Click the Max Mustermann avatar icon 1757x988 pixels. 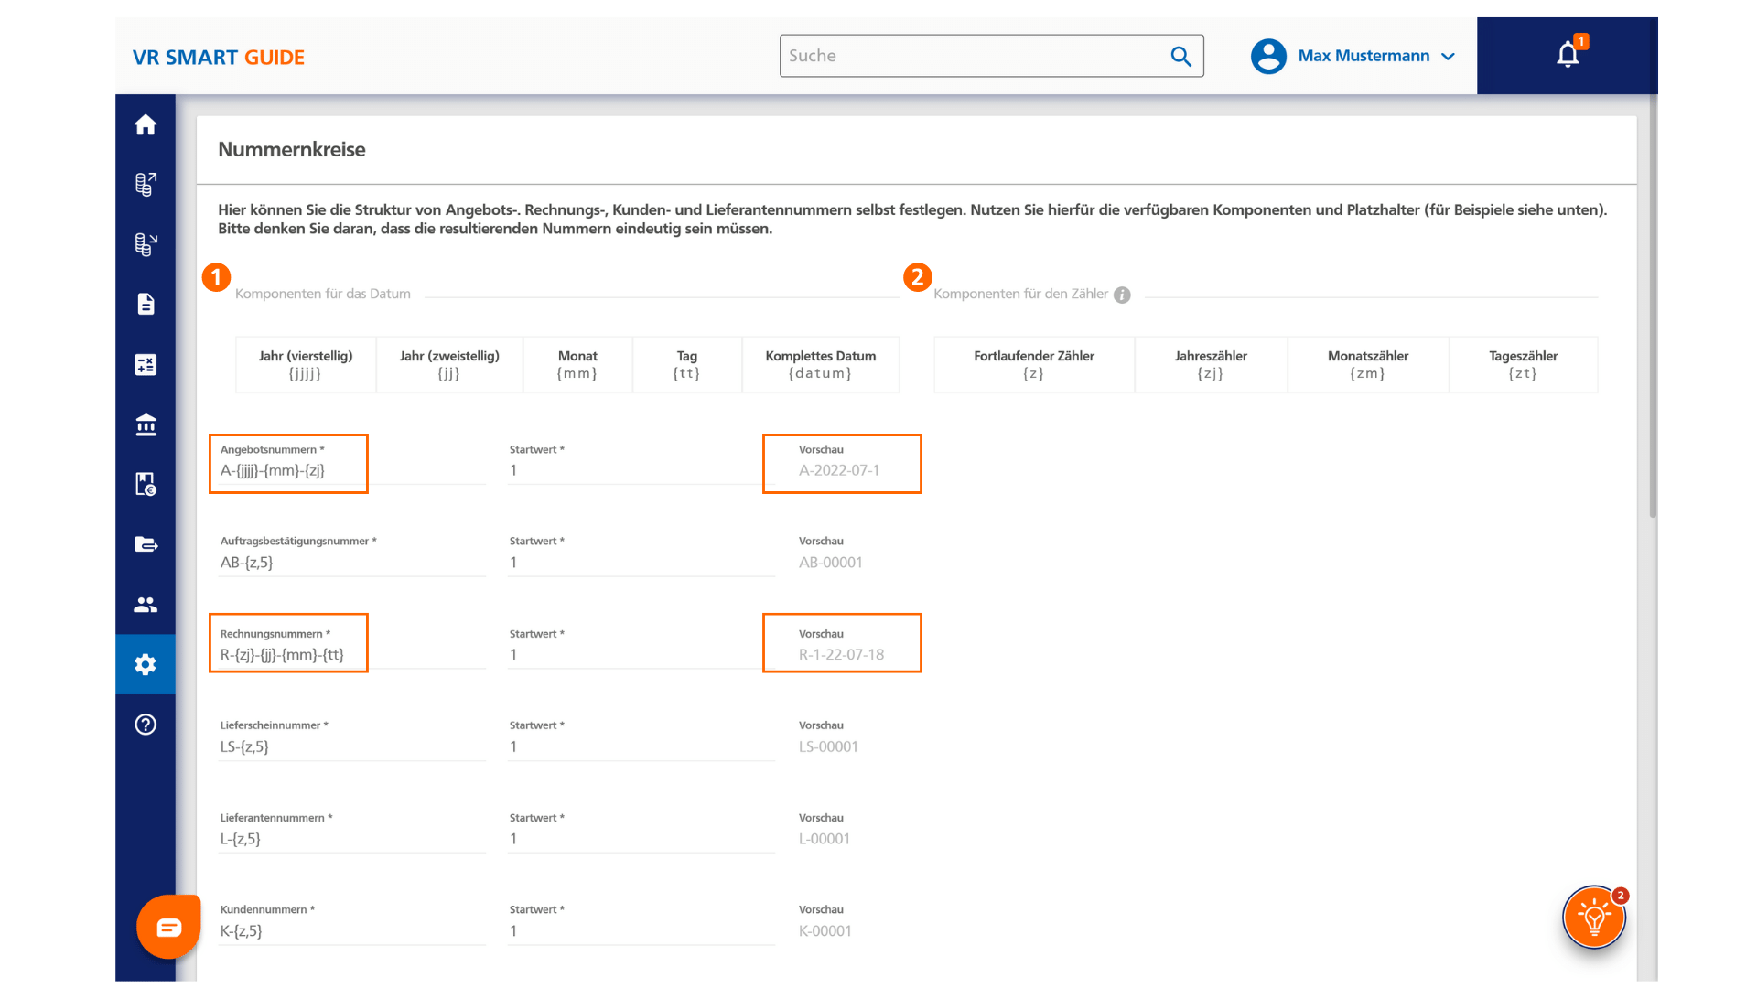click(x=1268, y=56)
